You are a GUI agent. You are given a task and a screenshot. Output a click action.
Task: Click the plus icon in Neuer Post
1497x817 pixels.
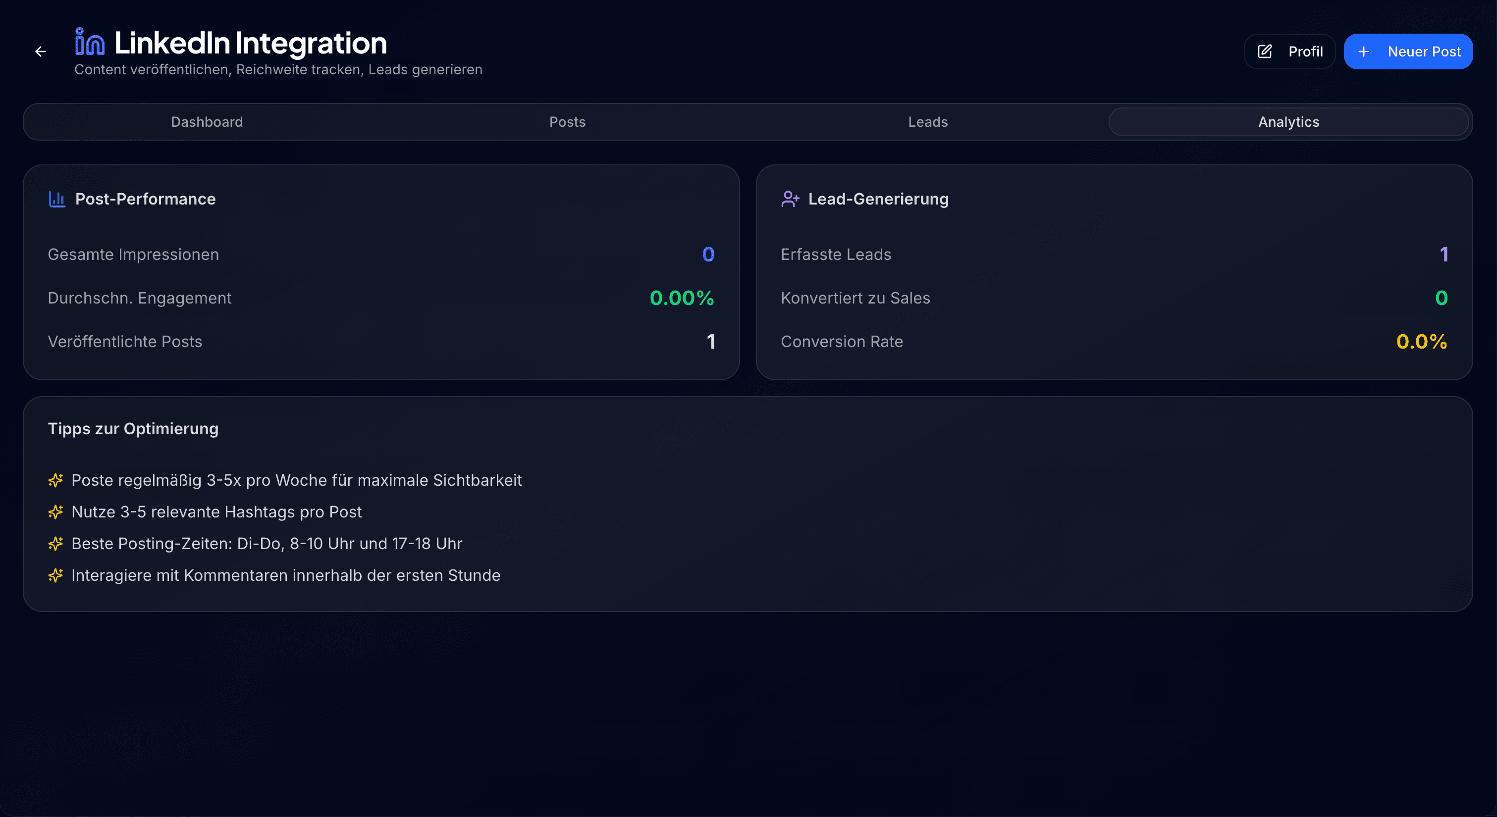tap(1363, 51)
